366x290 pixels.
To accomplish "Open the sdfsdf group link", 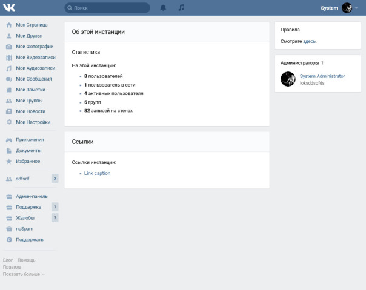I will [x=22, y=179].
